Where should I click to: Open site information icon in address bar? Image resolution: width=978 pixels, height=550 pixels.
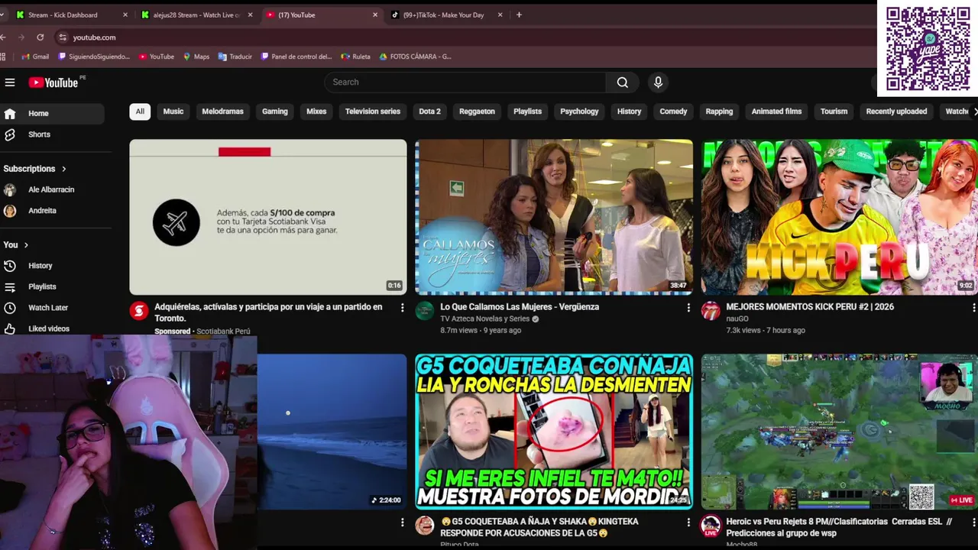(x=63, y=37)
